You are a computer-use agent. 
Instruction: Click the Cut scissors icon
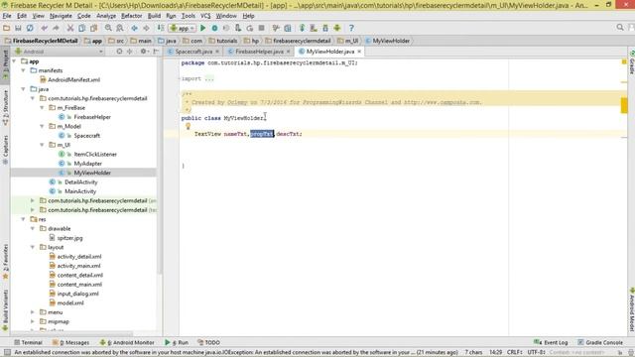click(70, 28)
